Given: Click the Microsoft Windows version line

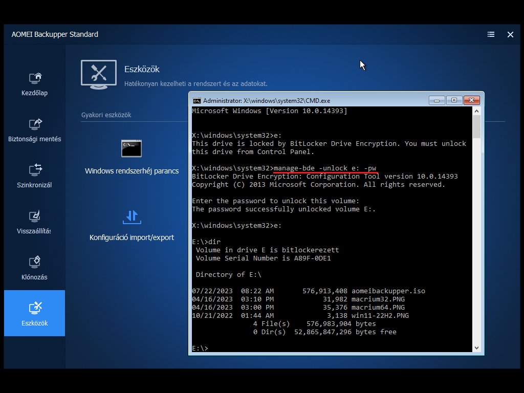Looking at the screenshot, I should [x=269, y=111].
